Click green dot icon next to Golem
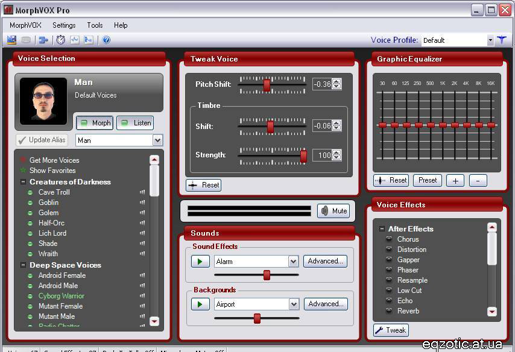Image resolution: width=515 pixels, height=352 pixels. pyautogui.click(x=30, y=213)
